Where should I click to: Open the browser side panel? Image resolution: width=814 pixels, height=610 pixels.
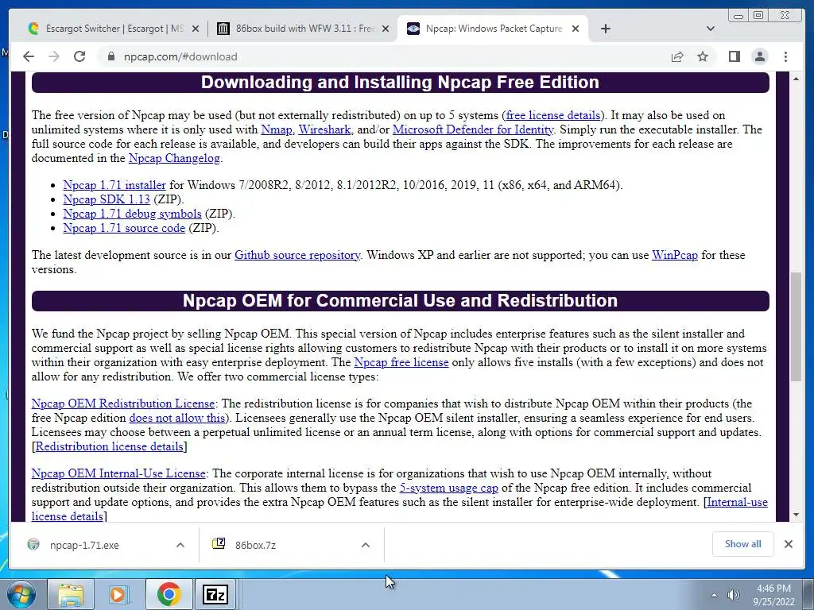pos(734,56)
